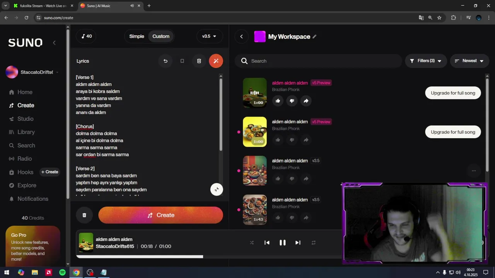Click Upgrade for full song on second track

tap(453, 132)
